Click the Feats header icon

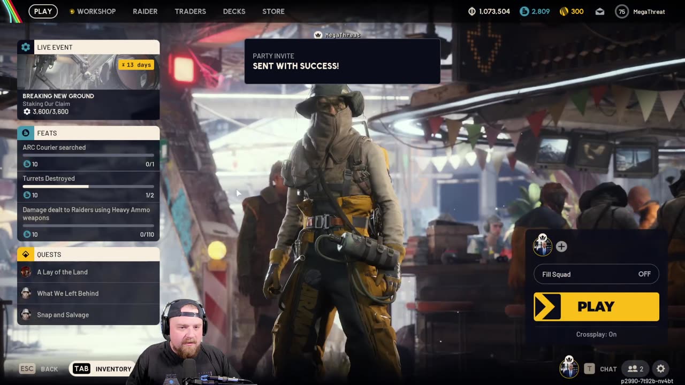pos(26,133)
